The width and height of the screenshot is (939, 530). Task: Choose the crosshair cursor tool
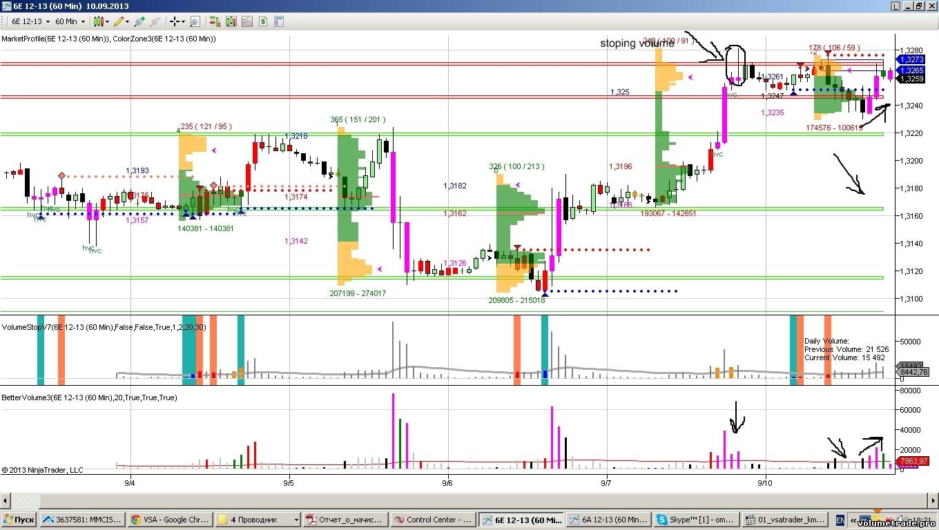click(x=175, y=22)
